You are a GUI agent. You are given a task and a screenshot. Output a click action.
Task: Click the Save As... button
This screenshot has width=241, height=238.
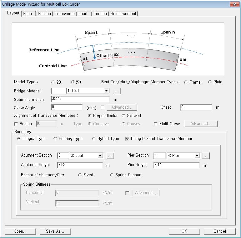55,231
